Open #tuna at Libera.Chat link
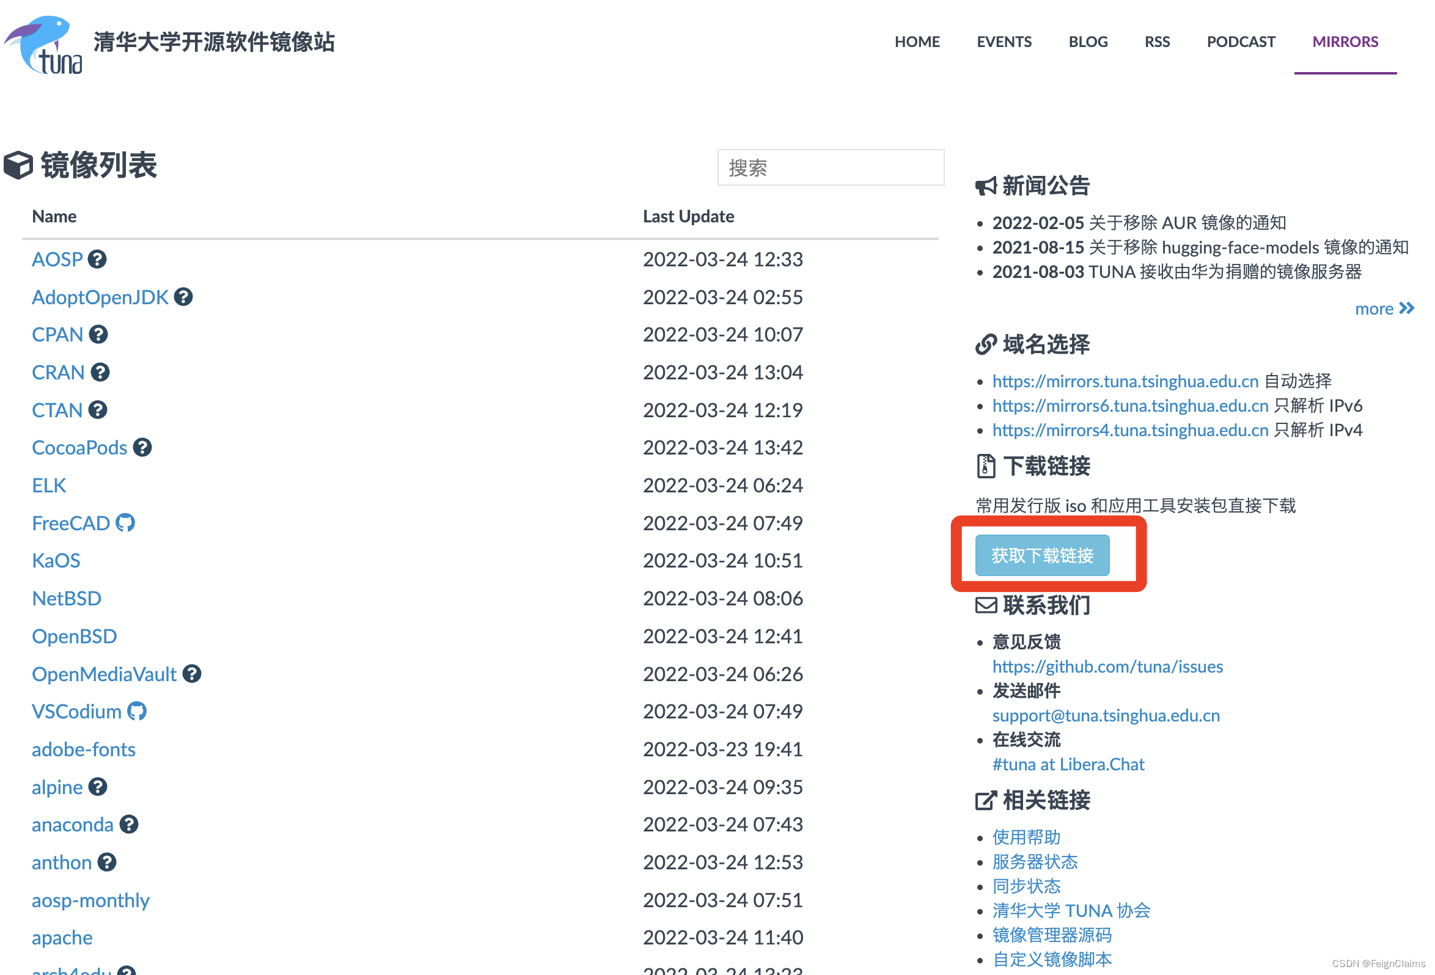 point(1068,764)
